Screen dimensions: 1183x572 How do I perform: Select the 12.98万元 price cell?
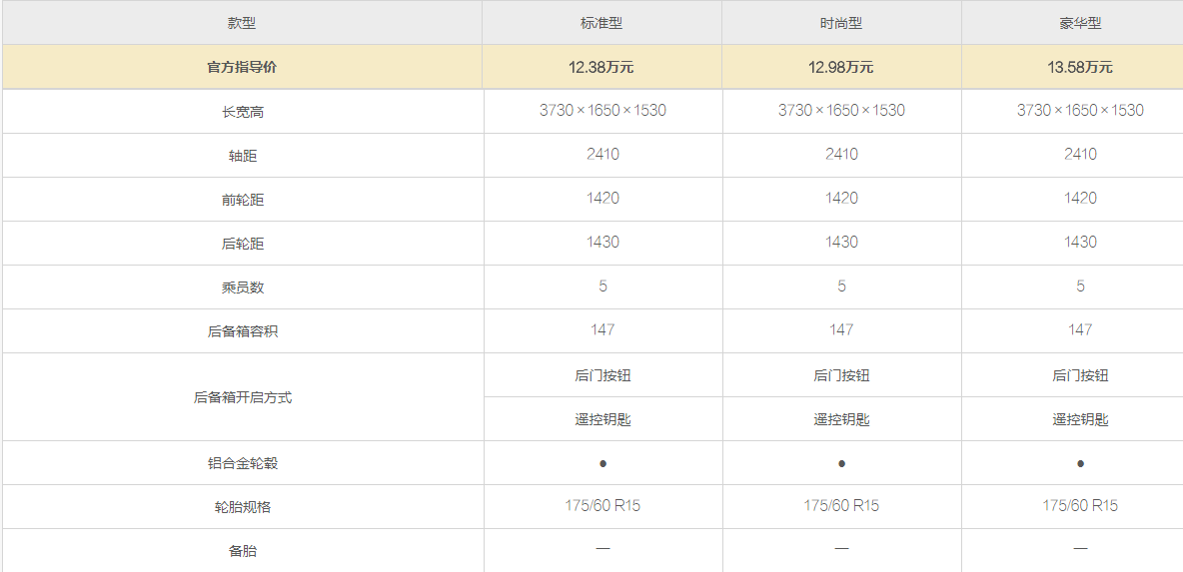pos(841,67)
